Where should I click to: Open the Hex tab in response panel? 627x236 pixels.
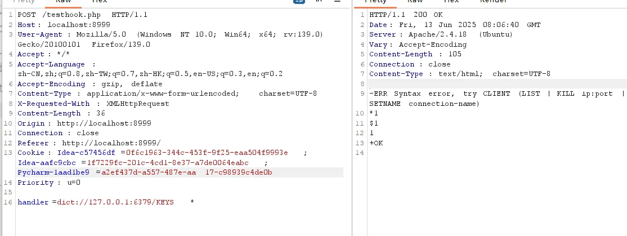point(451,2)
